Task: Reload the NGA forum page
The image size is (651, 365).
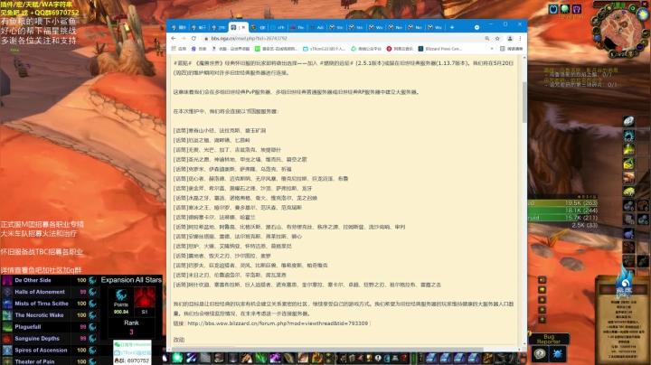Action: [193, 39]
